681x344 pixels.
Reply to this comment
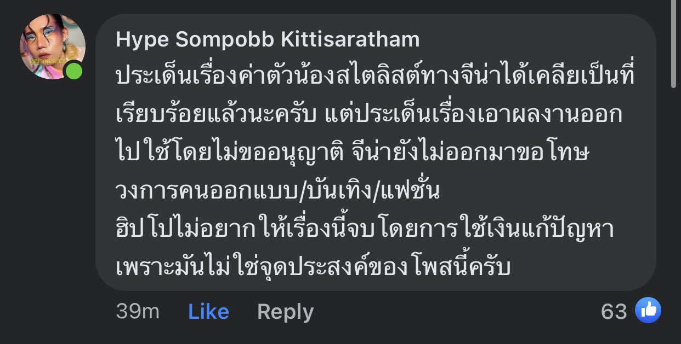285,312
